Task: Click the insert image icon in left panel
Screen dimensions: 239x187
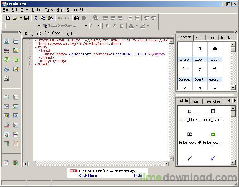Action: click(7, 41)
